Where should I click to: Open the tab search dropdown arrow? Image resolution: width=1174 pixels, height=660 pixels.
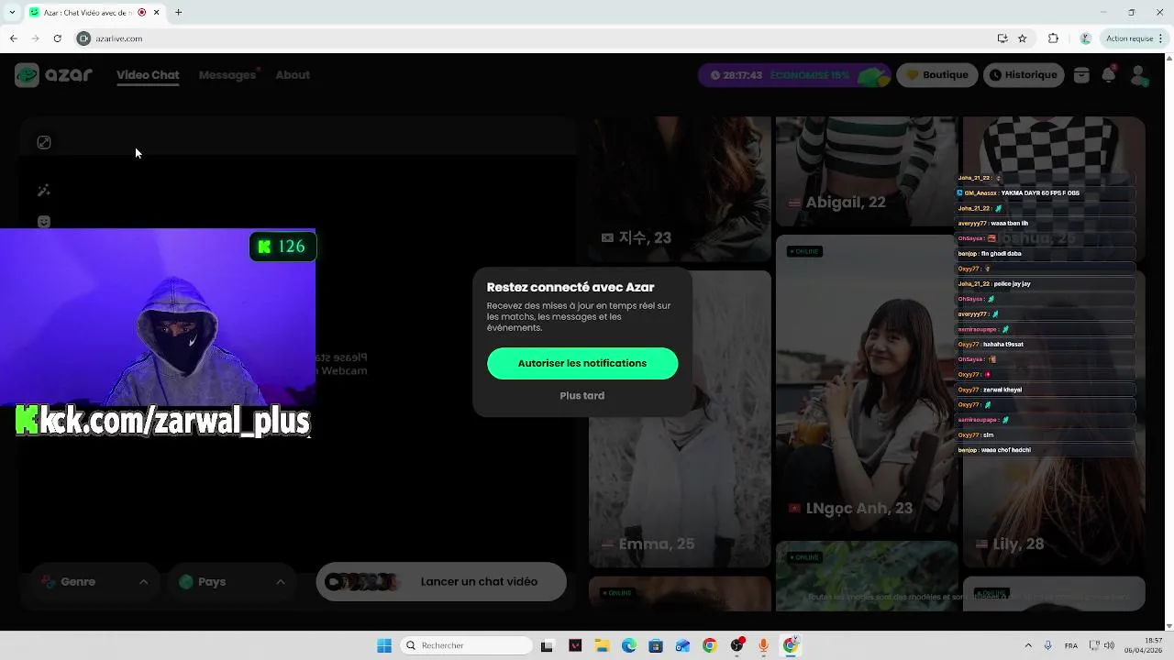[11, 13]
